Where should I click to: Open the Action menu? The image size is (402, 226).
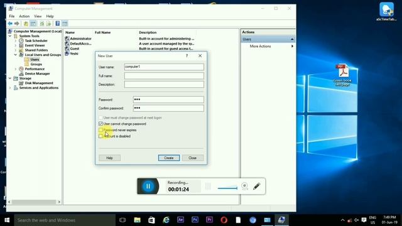coord(24,16)
